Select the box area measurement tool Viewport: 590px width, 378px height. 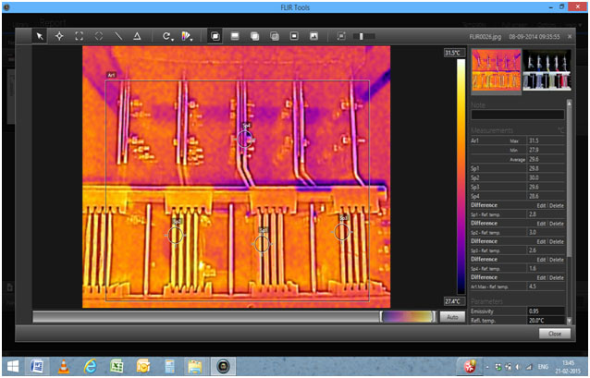79,36
